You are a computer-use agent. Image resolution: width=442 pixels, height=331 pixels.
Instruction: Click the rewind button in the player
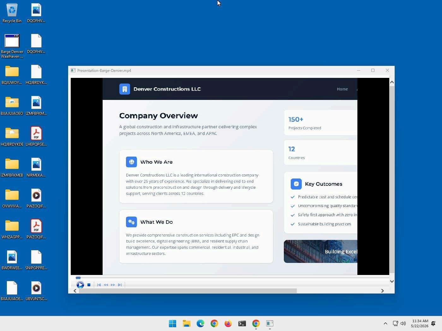(106, 285)
